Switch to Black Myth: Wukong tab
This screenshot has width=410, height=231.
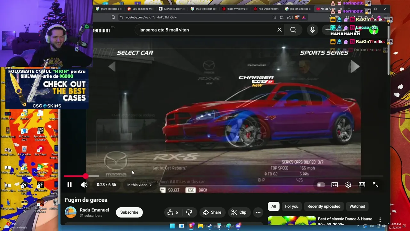point(235,9)
